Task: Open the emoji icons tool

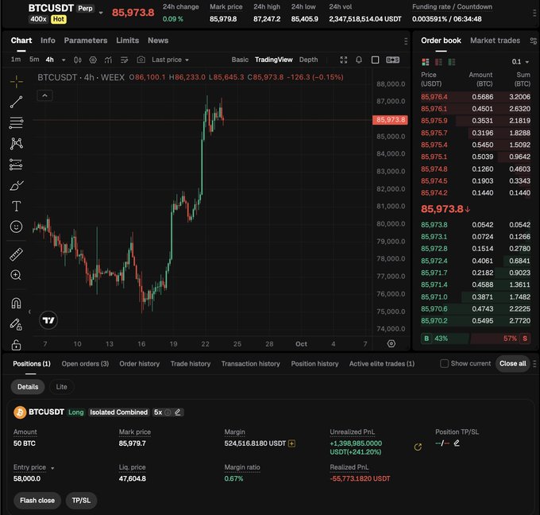Action: [16, 227]
